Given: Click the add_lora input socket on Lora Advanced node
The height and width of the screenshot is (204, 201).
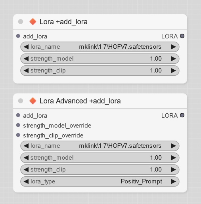Looking at the screenshot, I should pyautogui.click(x=18, y=115).
